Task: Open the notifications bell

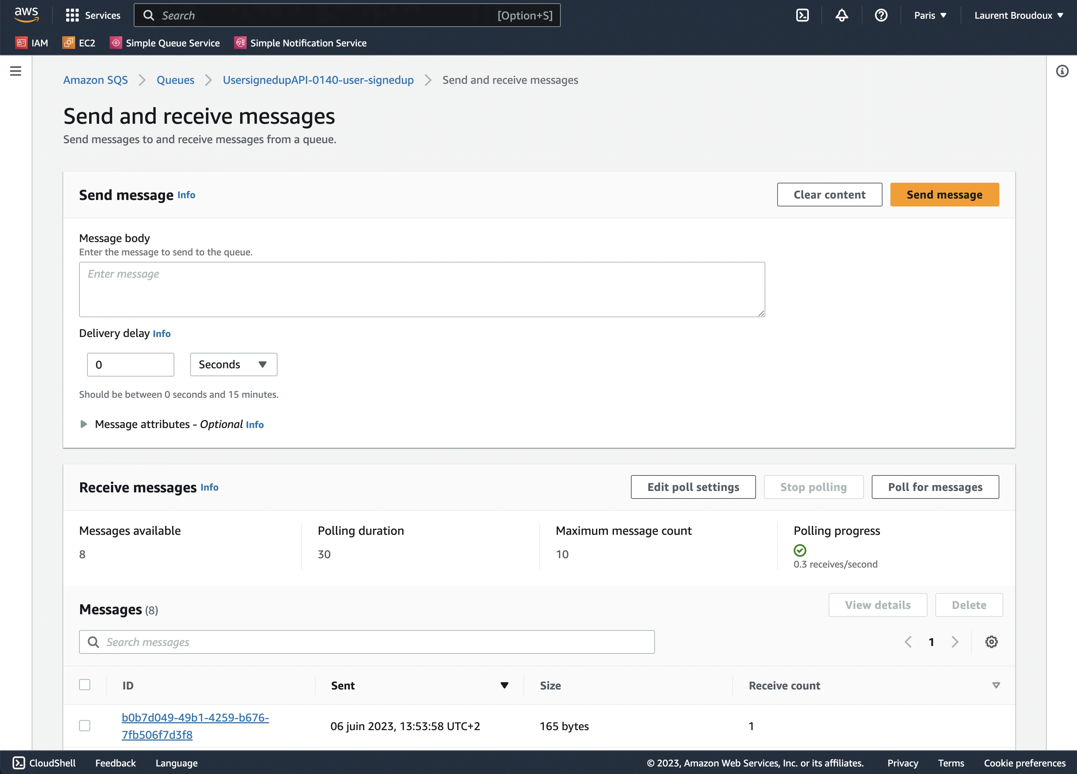Action: click(842, 15)
